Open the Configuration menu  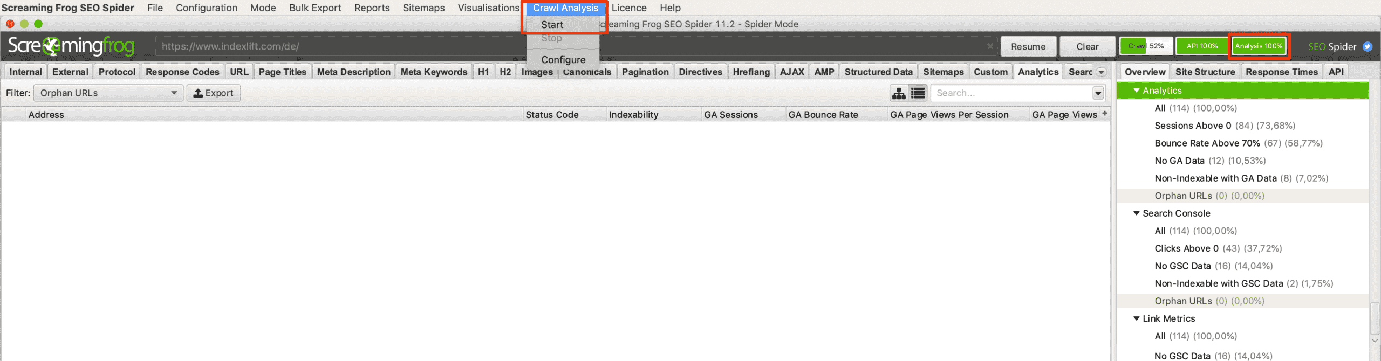point(207,8)
